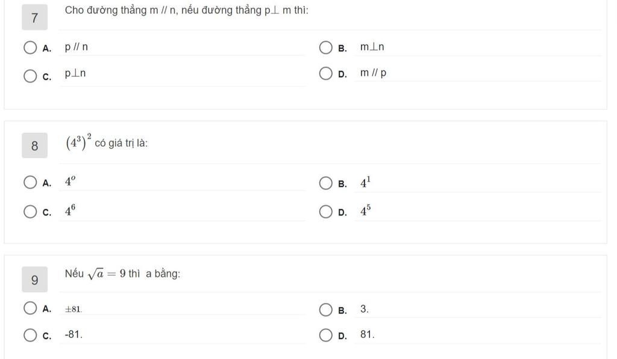Choose option D '81.' in question 9
This screenshot has width=617, height=359.
325,335
